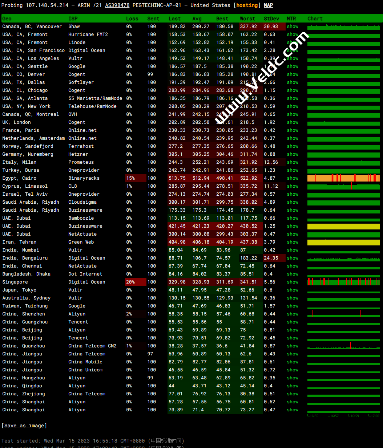
Task: Click the Worst column header
Action: point(247,19)
